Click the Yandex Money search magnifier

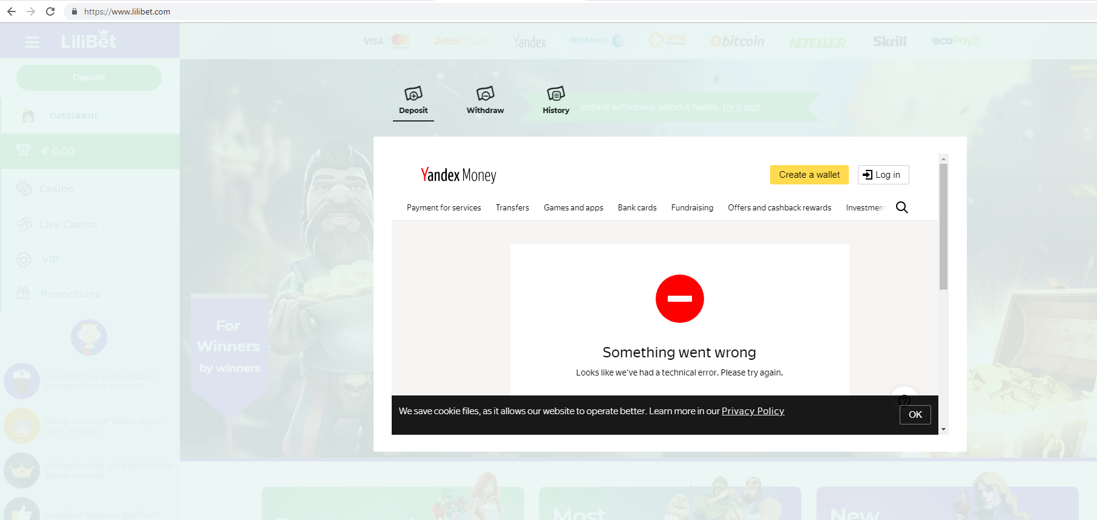tap(901, 207)
